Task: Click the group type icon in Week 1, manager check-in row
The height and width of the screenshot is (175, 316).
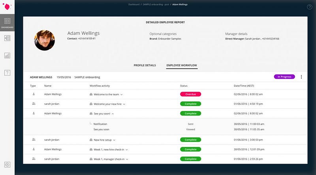Action: (34, 159)
